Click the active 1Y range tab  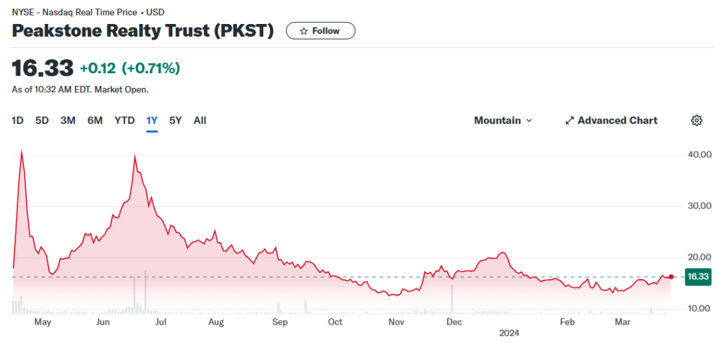[152, 120]
